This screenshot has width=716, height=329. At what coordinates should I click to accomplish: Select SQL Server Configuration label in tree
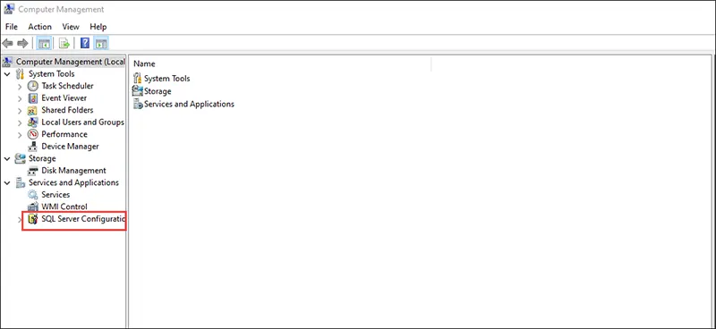pos(83,219)
